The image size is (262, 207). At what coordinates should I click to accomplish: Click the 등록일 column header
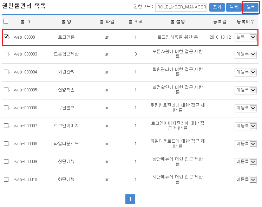(x=220, y=22)
